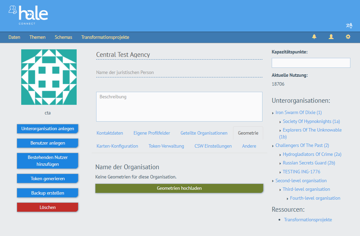The height and width of the screenshot is (236, 360).
Task: Open the settings gear icon
Action: (348, 37)
